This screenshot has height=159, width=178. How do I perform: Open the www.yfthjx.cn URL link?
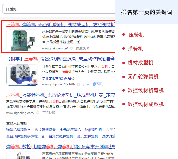[52, 84]
